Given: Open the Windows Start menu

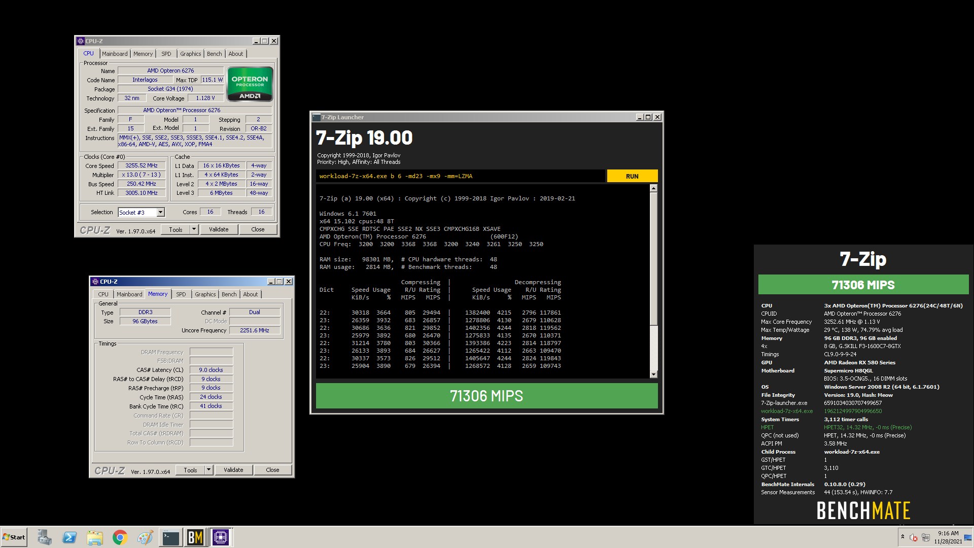Looking at the screenshot, I should (x=14, y=537).
